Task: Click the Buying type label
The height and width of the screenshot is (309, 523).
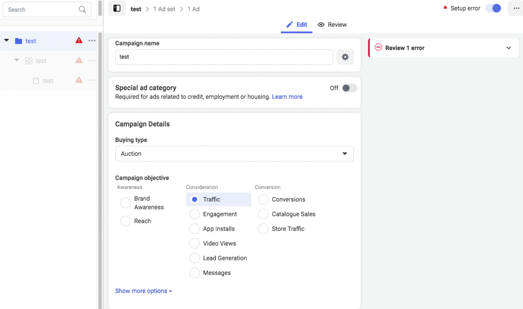Action: point(131,140)
